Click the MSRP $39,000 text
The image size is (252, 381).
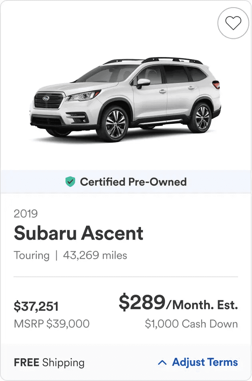52,324
